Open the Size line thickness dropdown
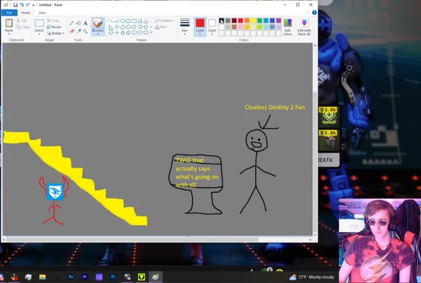The width and height of the screenshot is (421, 283). 184,27
